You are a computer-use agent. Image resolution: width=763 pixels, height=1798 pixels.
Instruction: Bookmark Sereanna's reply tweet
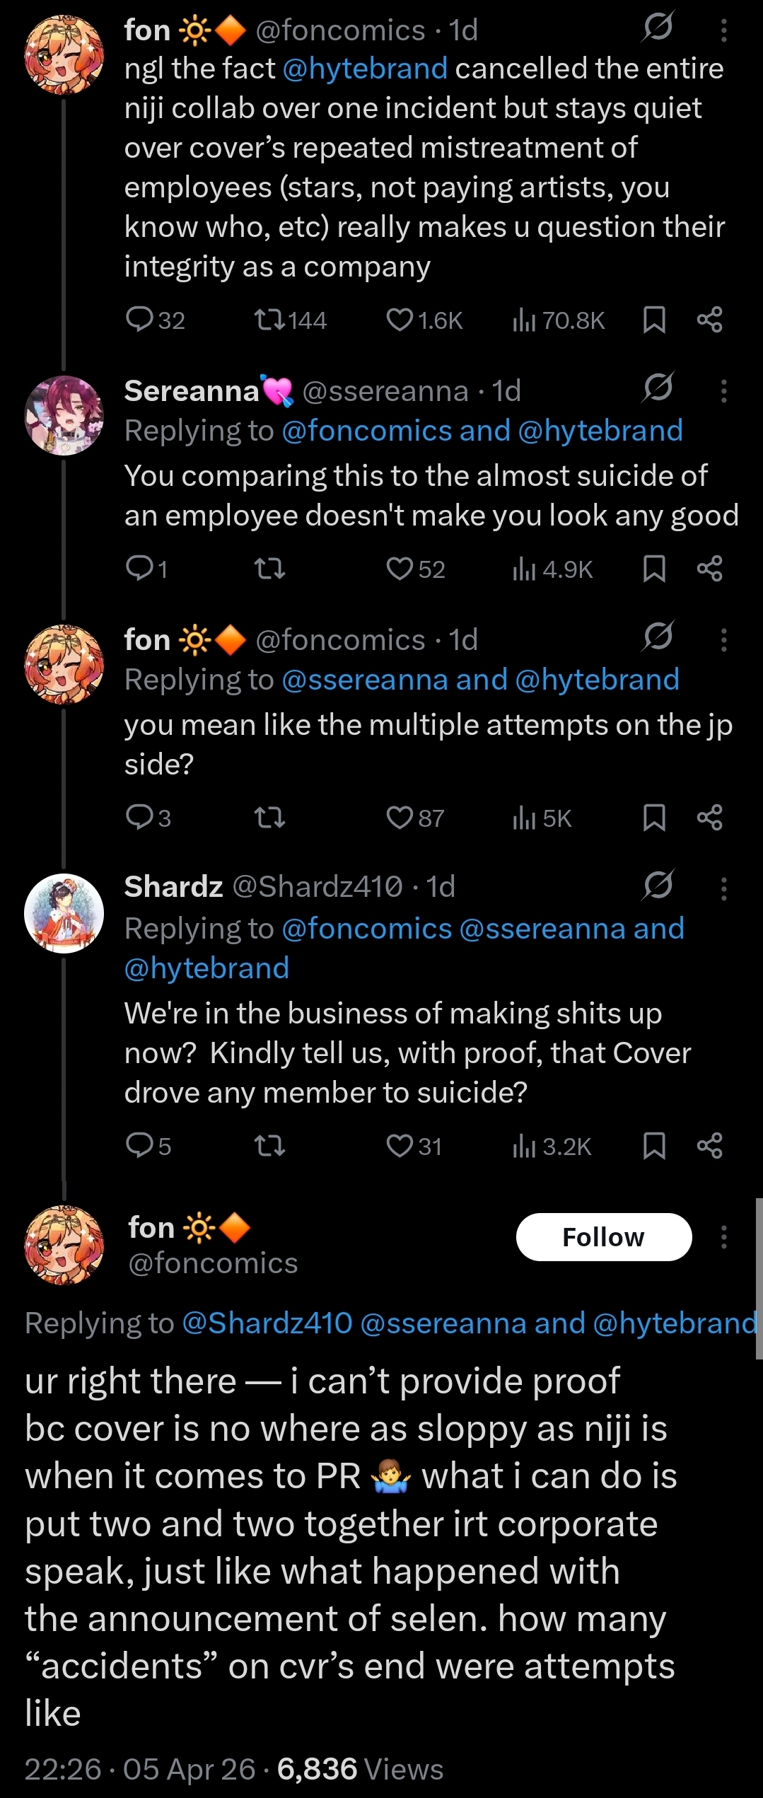tap(654, 569)
